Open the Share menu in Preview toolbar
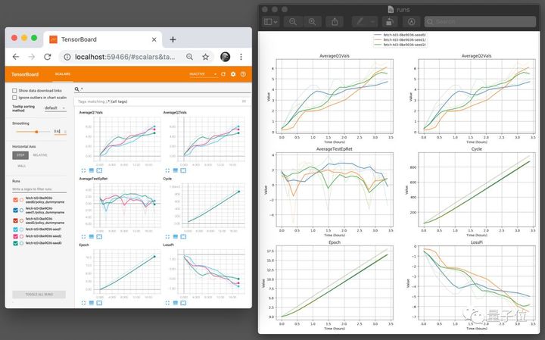The image size is (545, 340). tap(335, 22)
